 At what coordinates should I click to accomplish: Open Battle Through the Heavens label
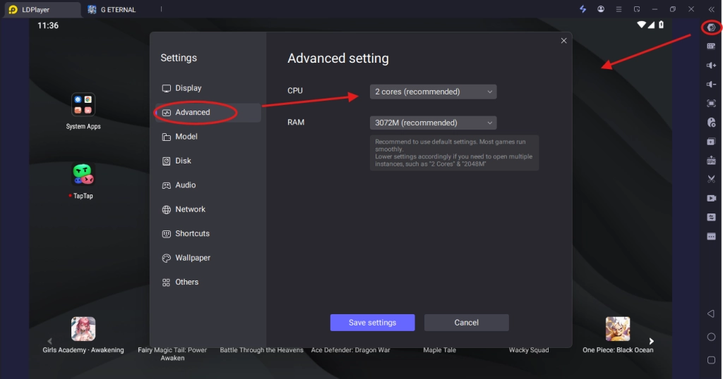[261, 350]
